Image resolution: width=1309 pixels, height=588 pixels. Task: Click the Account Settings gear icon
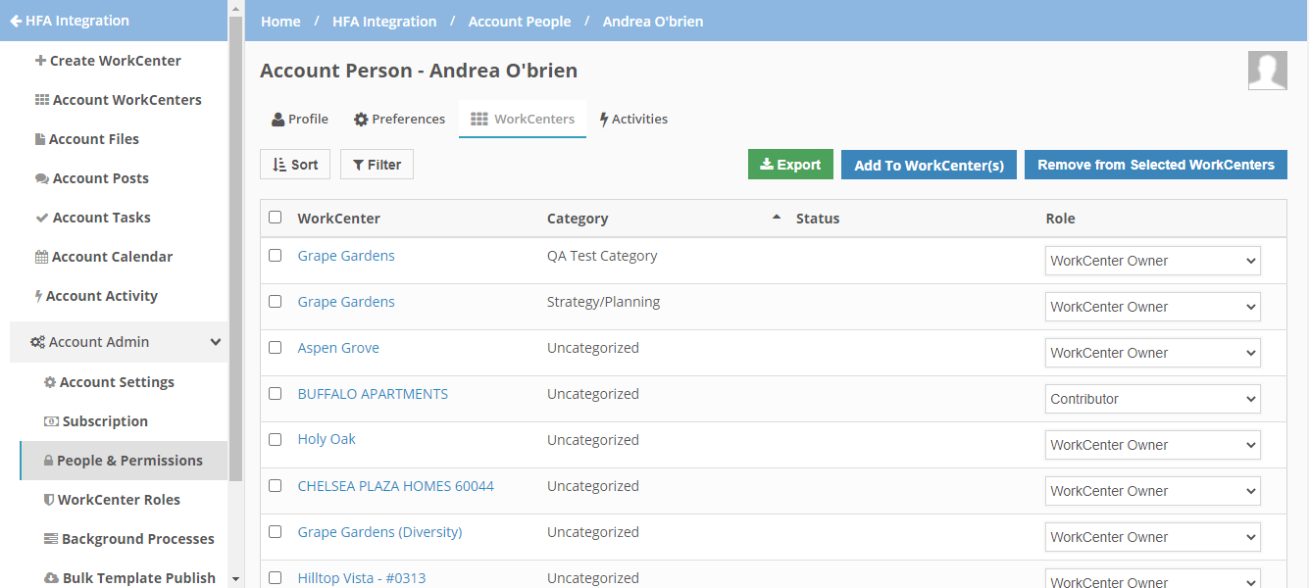tap(50, 382)
